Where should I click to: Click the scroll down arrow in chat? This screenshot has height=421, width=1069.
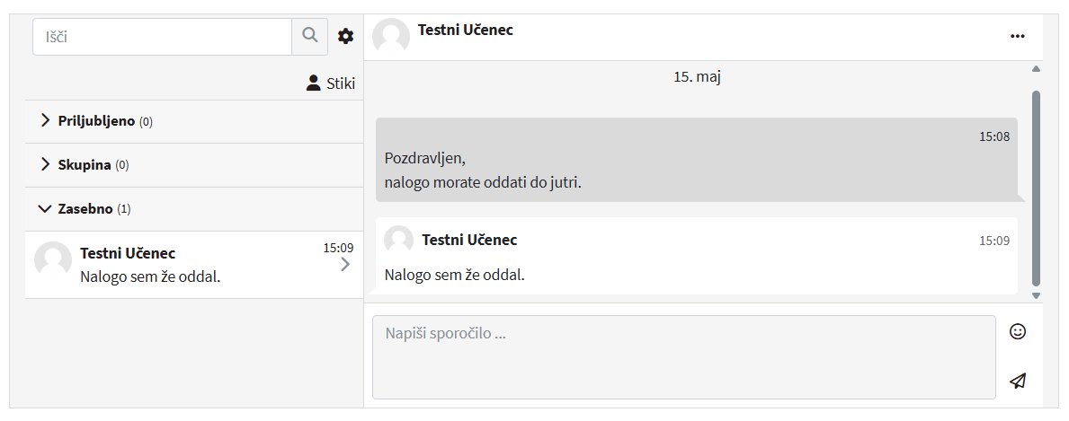(x=1036, y=295)
